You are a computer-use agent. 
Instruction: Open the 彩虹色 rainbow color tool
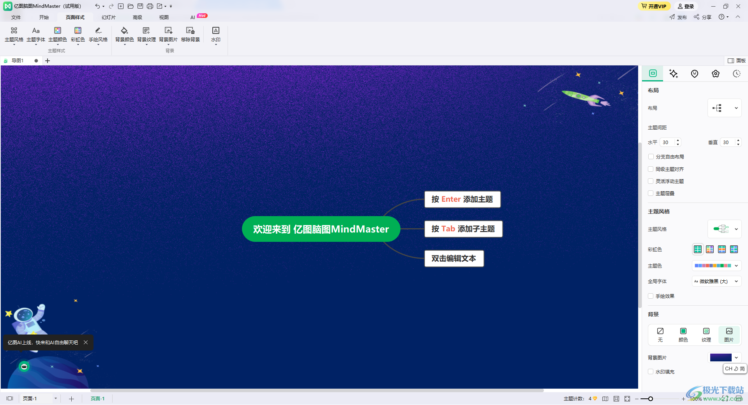pyautogui.click(x=78, y=35)
